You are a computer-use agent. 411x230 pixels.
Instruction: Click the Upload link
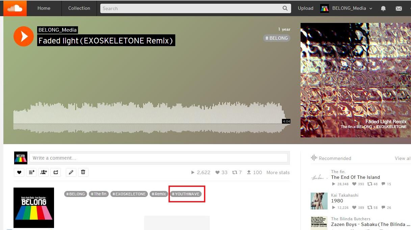pos(306,8)
